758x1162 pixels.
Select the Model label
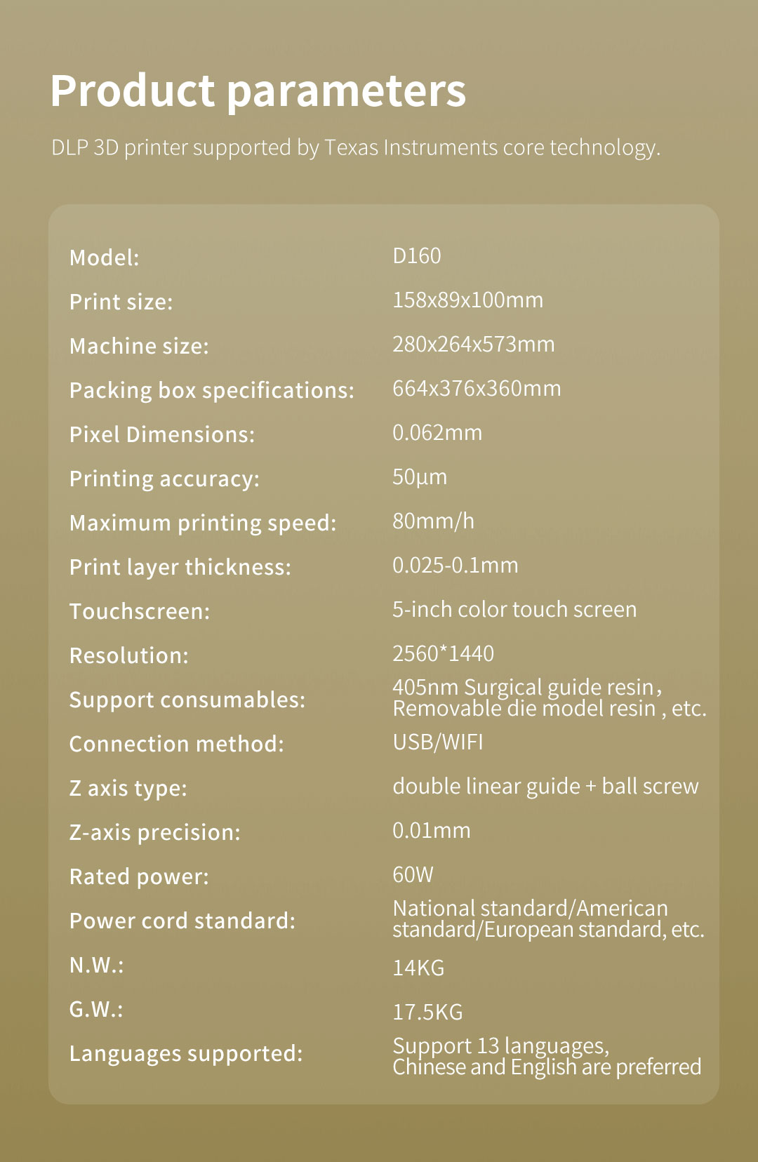tap(105, 258)
